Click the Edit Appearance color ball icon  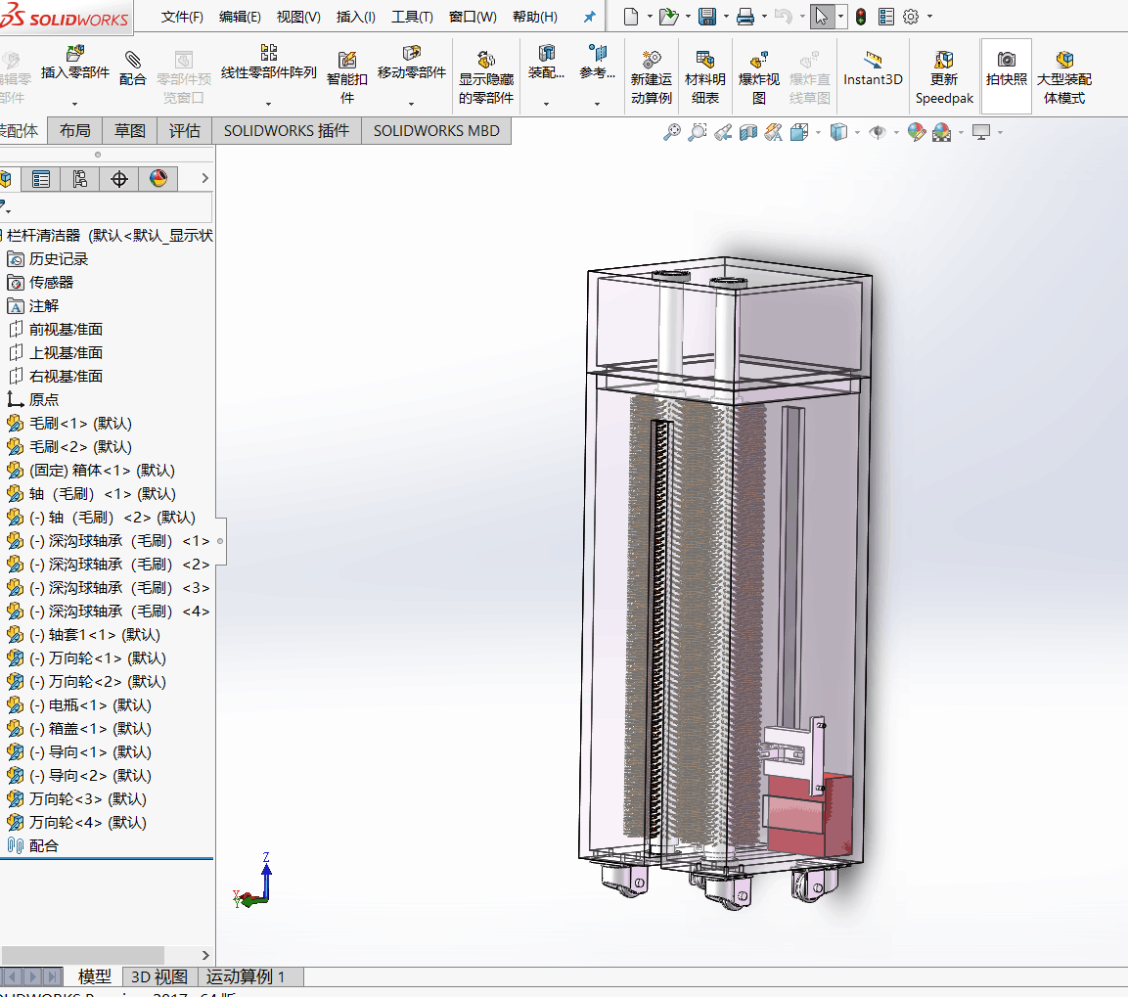coord(916,132)
